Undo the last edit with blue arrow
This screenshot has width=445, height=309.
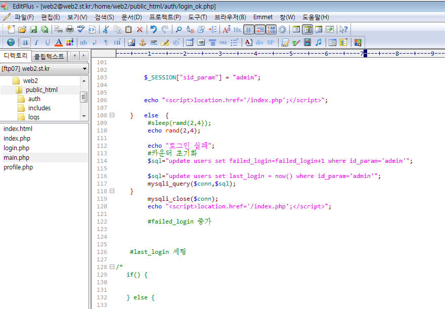click(154, 29)
